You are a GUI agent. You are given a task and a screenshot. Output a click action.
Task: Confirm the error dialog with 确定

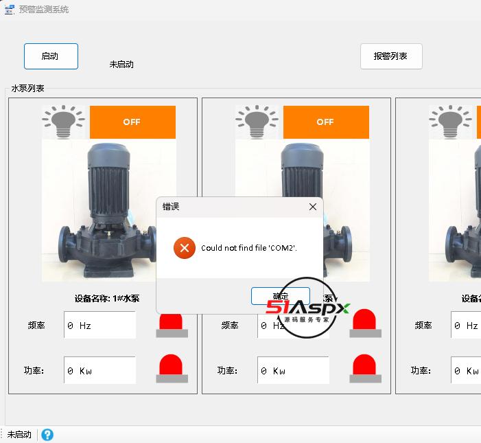281,296
